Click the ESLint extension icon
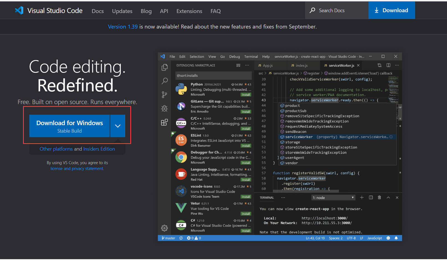The height and width of the screenshot is (263, 447). pos(181,140)
